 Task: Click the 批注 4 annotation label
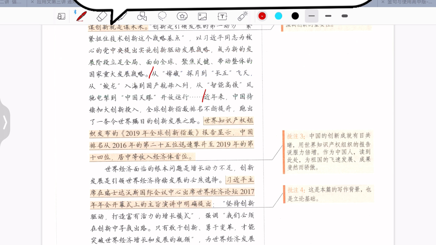pyautogui.click(x=296, y=190)
